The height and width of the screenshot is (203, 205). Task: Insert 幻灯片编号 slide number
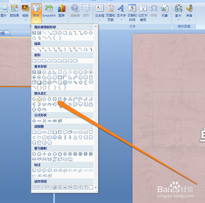[x=143, y=13]
